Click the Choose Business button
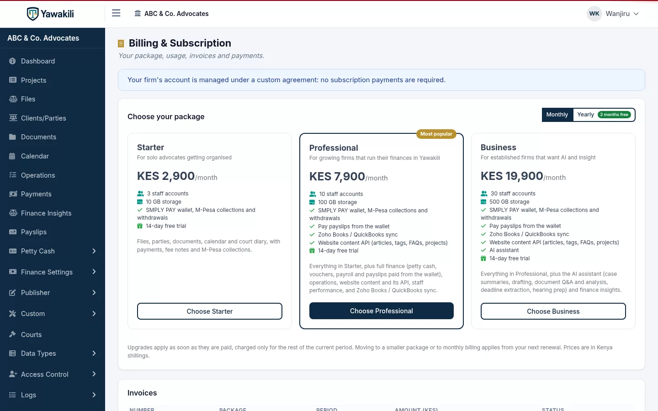 (x=553, y=311)
